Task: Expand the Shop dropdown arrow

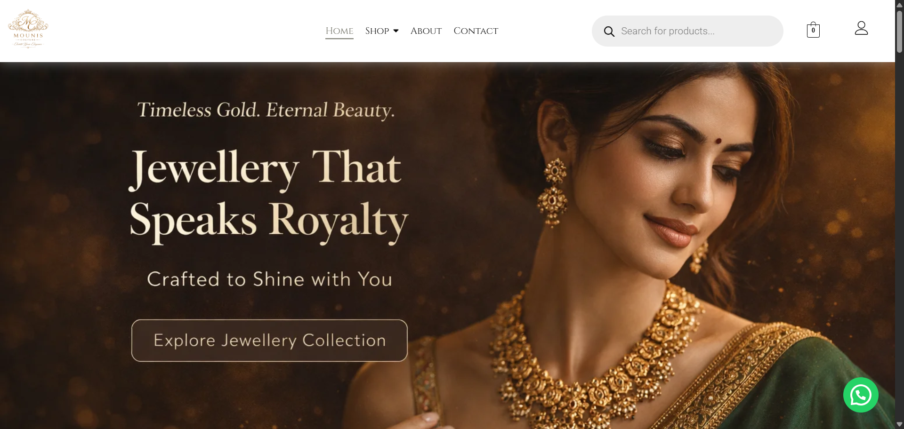Action: [396, 31]
